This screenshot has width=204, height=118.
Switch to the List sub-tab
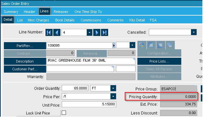click(20, 20)
